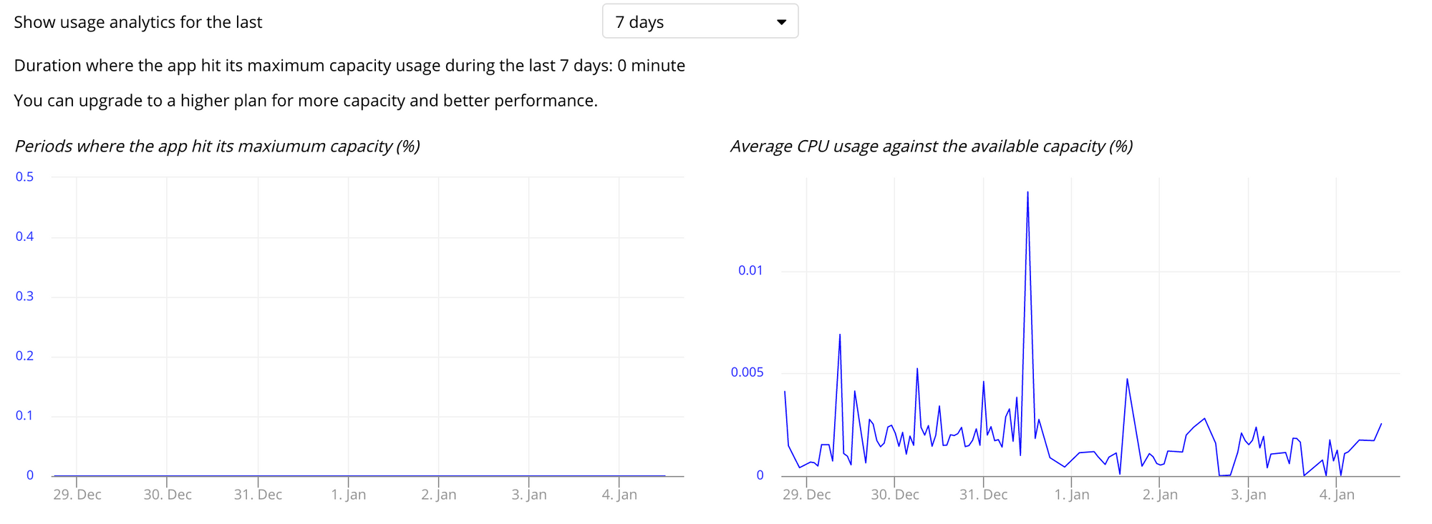Open the 7 days time range dropdown
The height and width of the screenshot is (524, 1432).
click(x=699, y=22)
